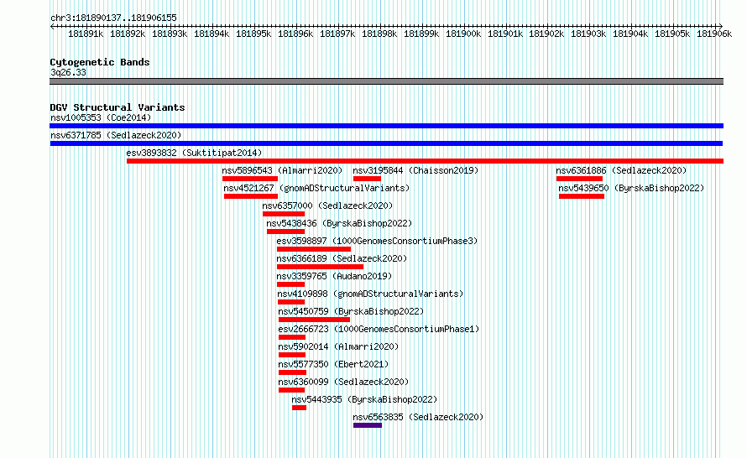Screen dimensions: 747x458
Task: Open nsv6371785 (Sedlazeck2020) variant label
Action: click(x=116, y=135)
